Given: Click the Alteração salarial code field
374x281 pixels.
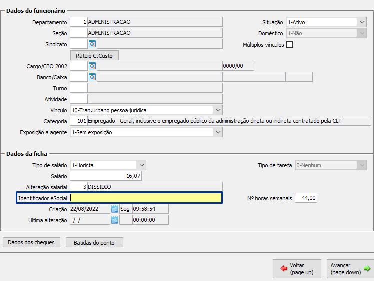Looking at the screenshot, I should coord(79,187).
